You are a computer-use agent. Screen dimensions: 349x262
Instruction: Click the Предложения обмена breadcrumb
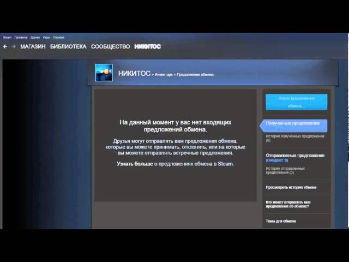click(195, 75)
